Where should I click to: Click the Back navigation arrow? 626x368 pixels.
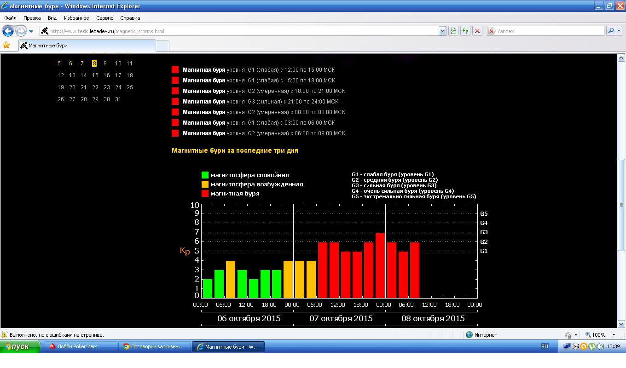8,31
